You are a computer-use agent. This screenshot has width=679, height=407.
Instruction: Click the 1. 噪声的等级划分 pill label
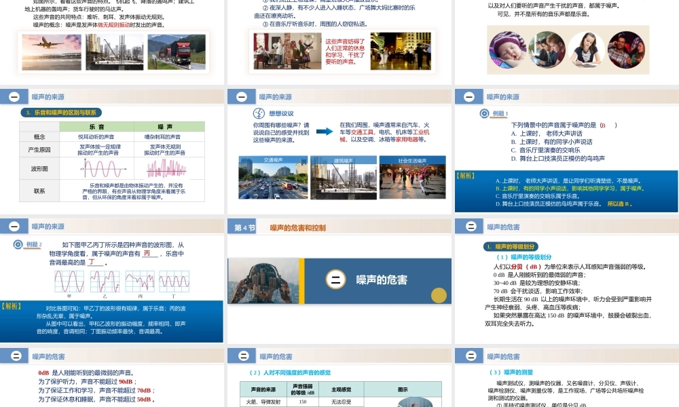[511, 246]
